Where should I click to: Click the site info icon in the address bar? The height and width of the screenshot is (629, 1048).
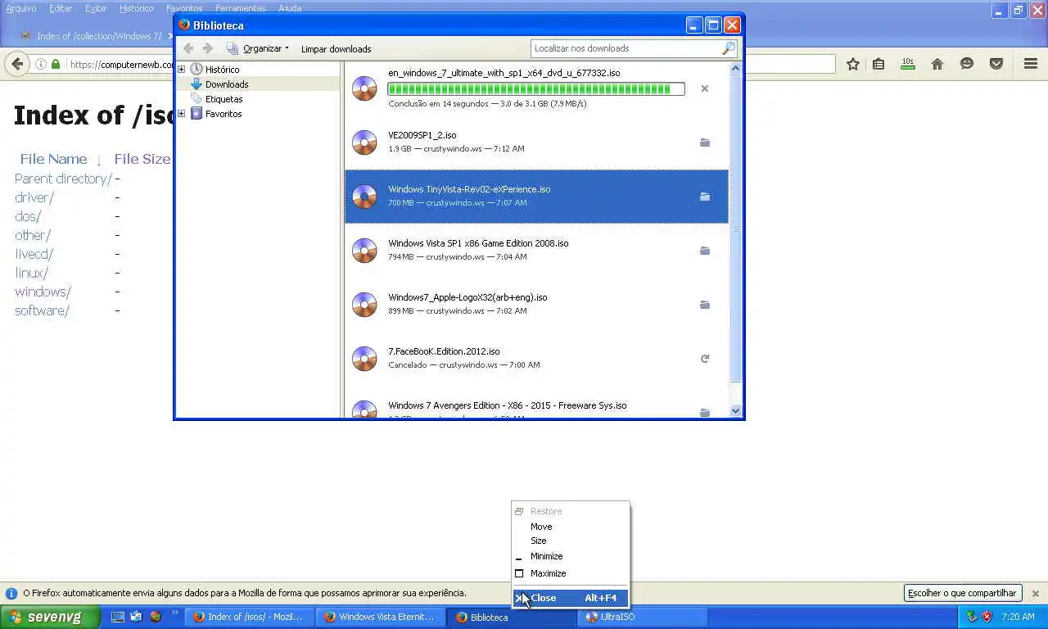click(40, 64)
